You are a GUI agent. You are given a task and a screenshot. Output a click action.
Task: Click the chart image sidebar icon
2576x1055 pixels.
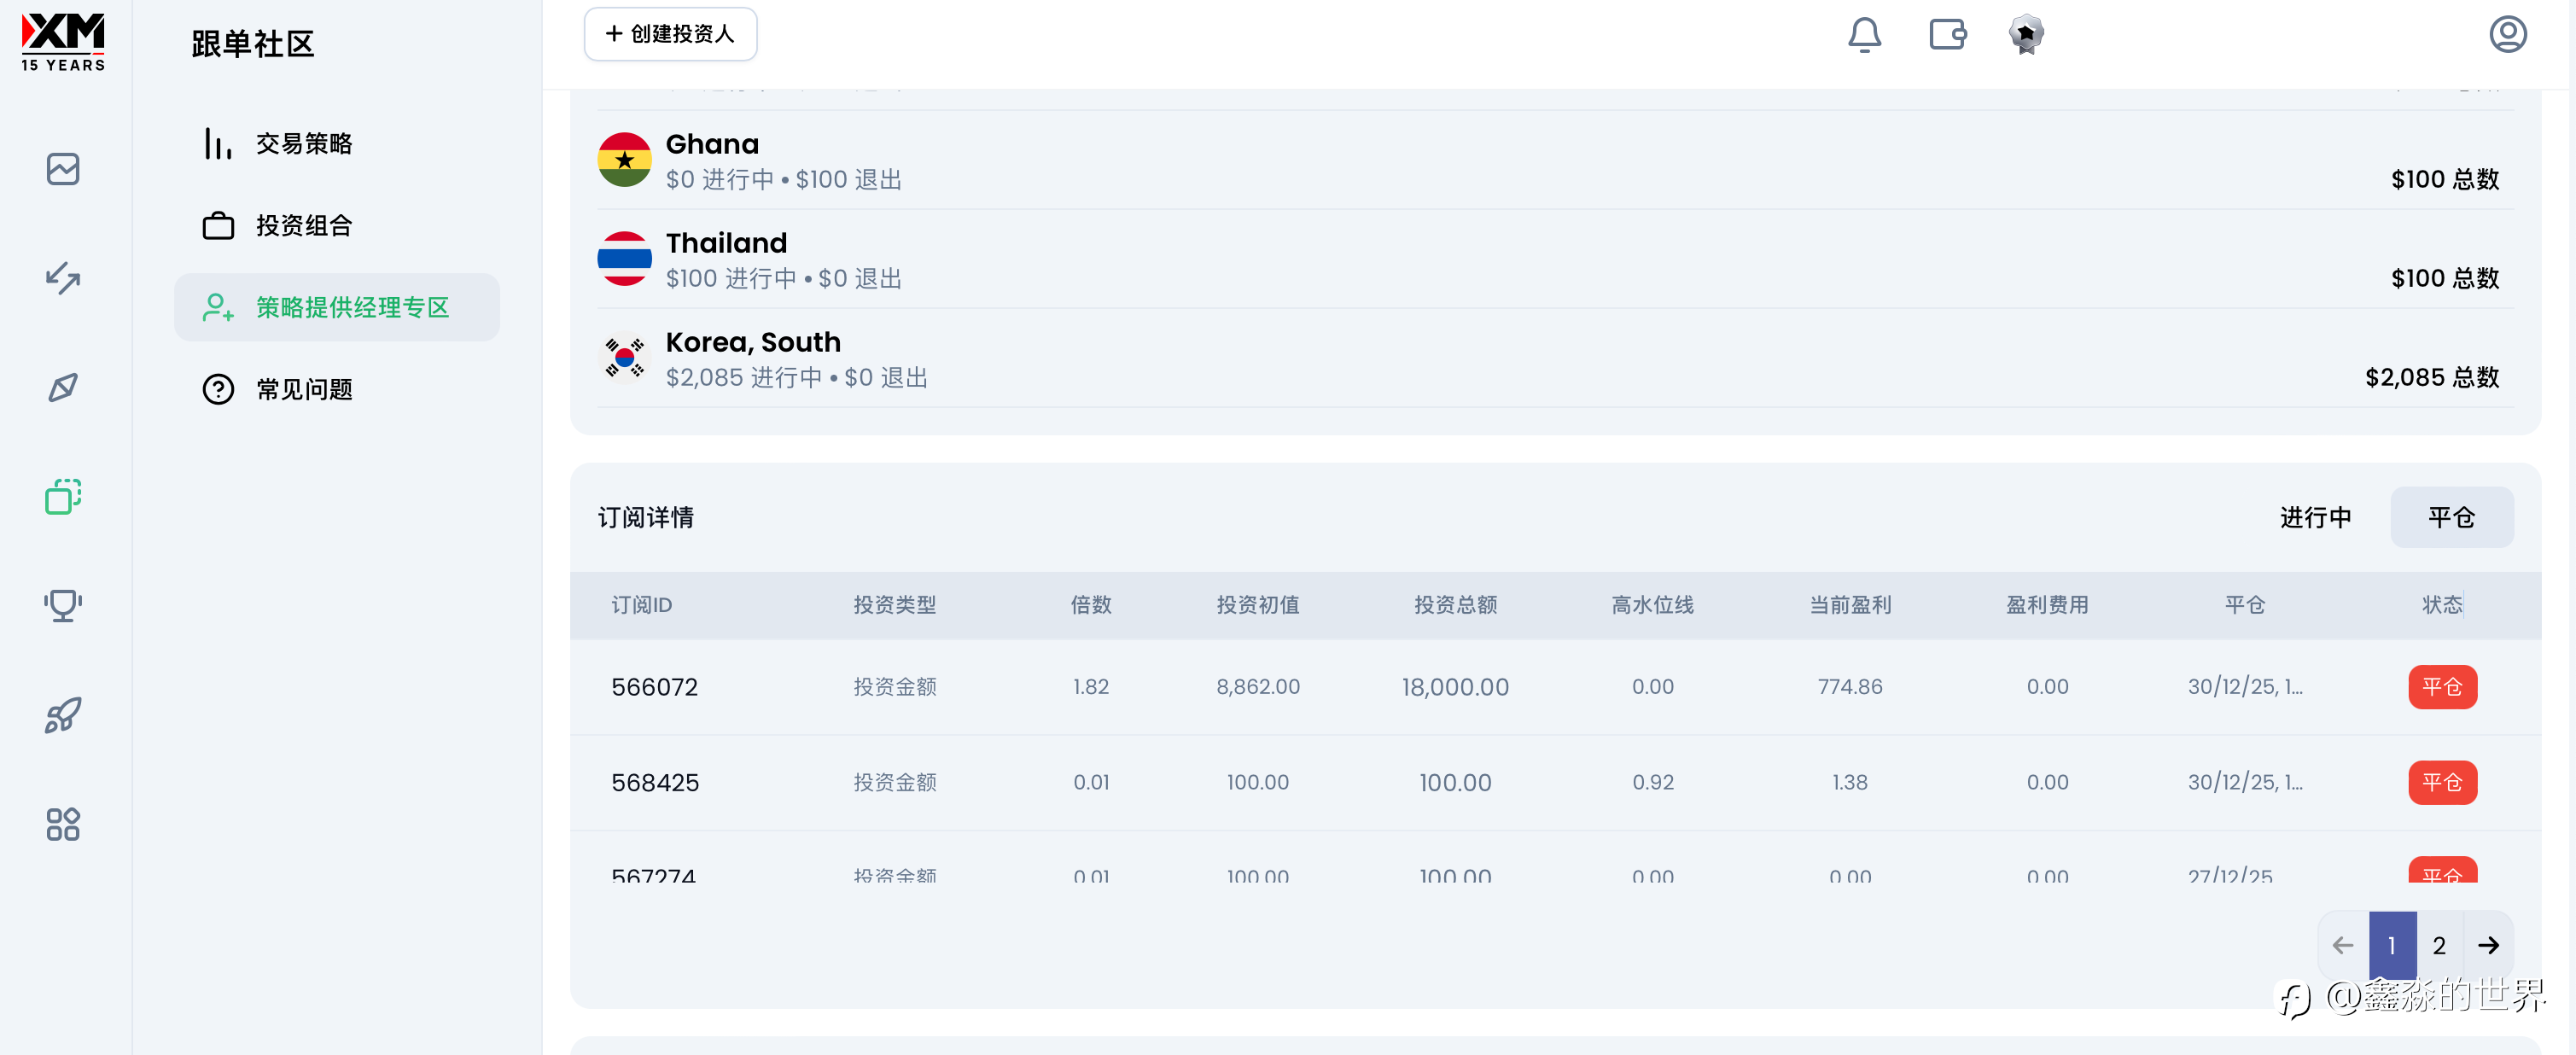(63, 169)
